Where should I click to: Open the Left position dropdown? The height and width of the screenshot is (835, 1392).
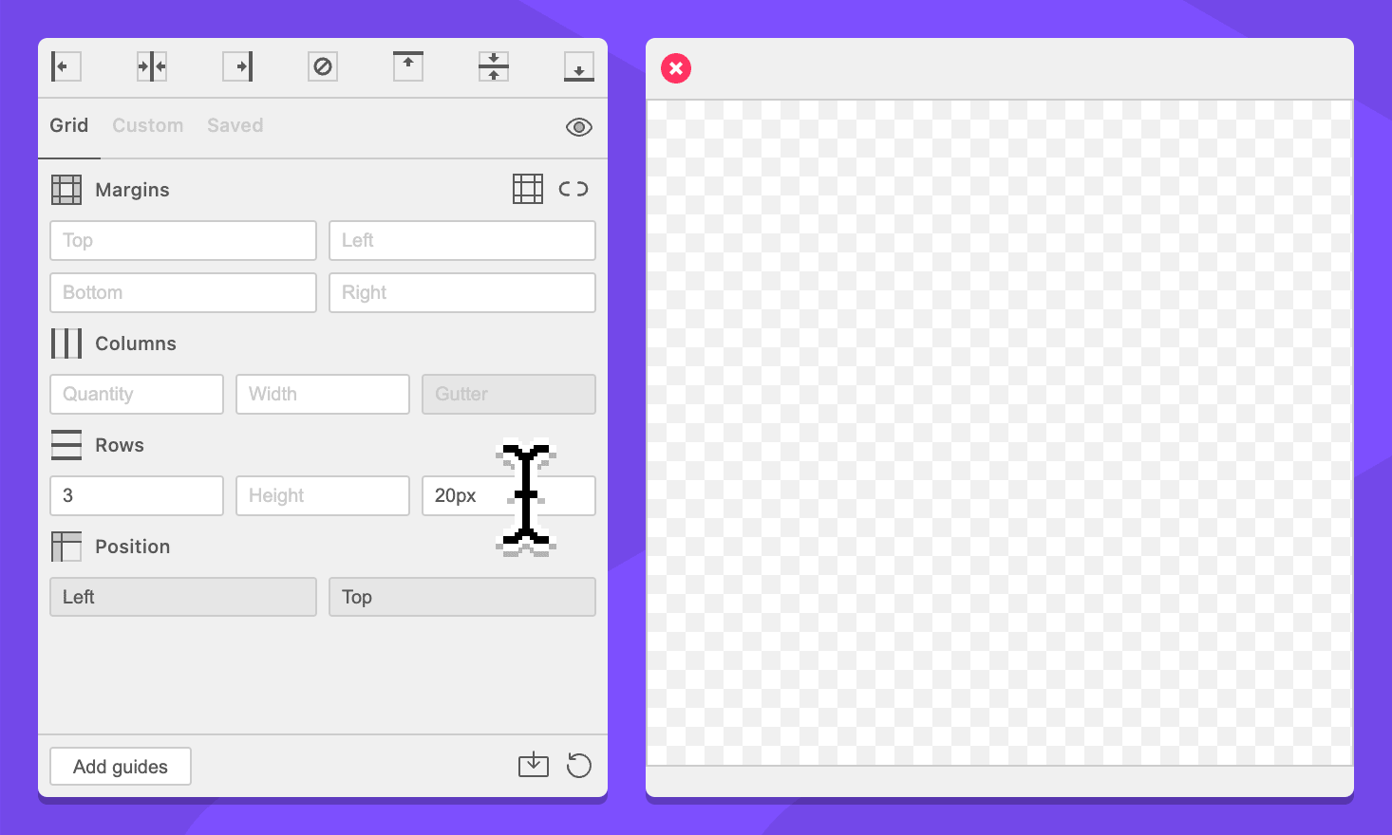pos(183,597)
